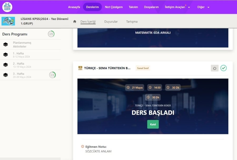Click the layers icon beside Planlanmamış Aktiviteler
This screenshot has height=160, width=237.
[6, 44]
